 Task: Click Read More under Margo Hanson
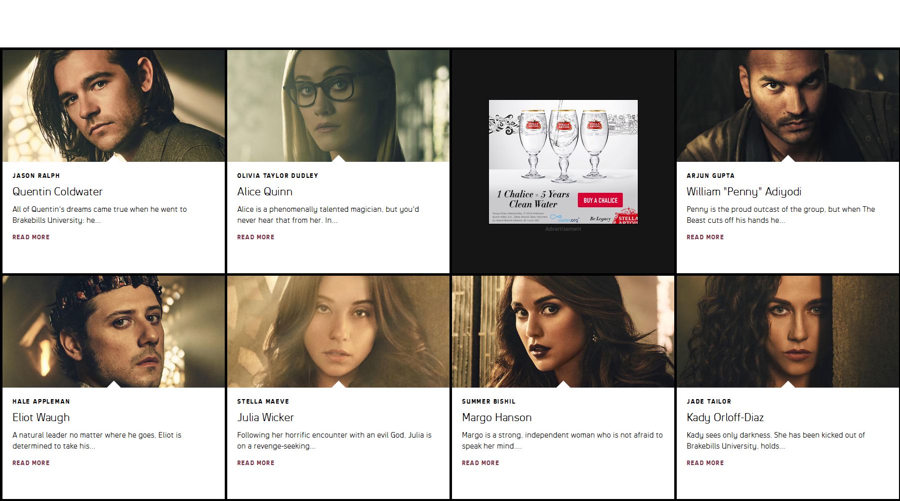pyautogui.click(x=480, y=463)
